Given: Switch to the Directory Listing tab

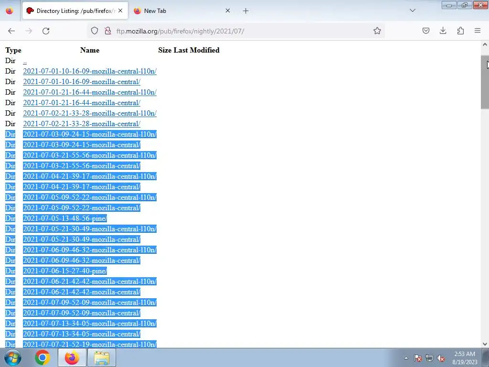Looking at the screenshot, I should point(75,11).
